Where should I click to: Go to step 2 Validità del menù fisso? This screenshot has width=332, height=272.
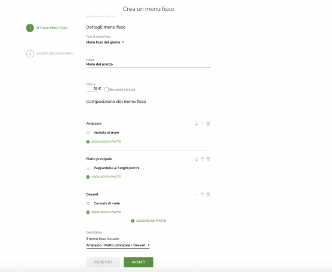50,54
